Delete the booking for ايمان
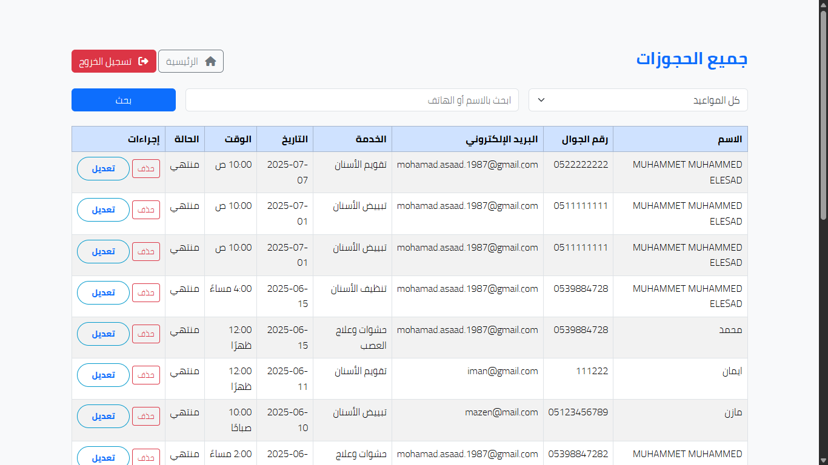The width and height of the screenshot is (828, 465). [x=146, y=375]
